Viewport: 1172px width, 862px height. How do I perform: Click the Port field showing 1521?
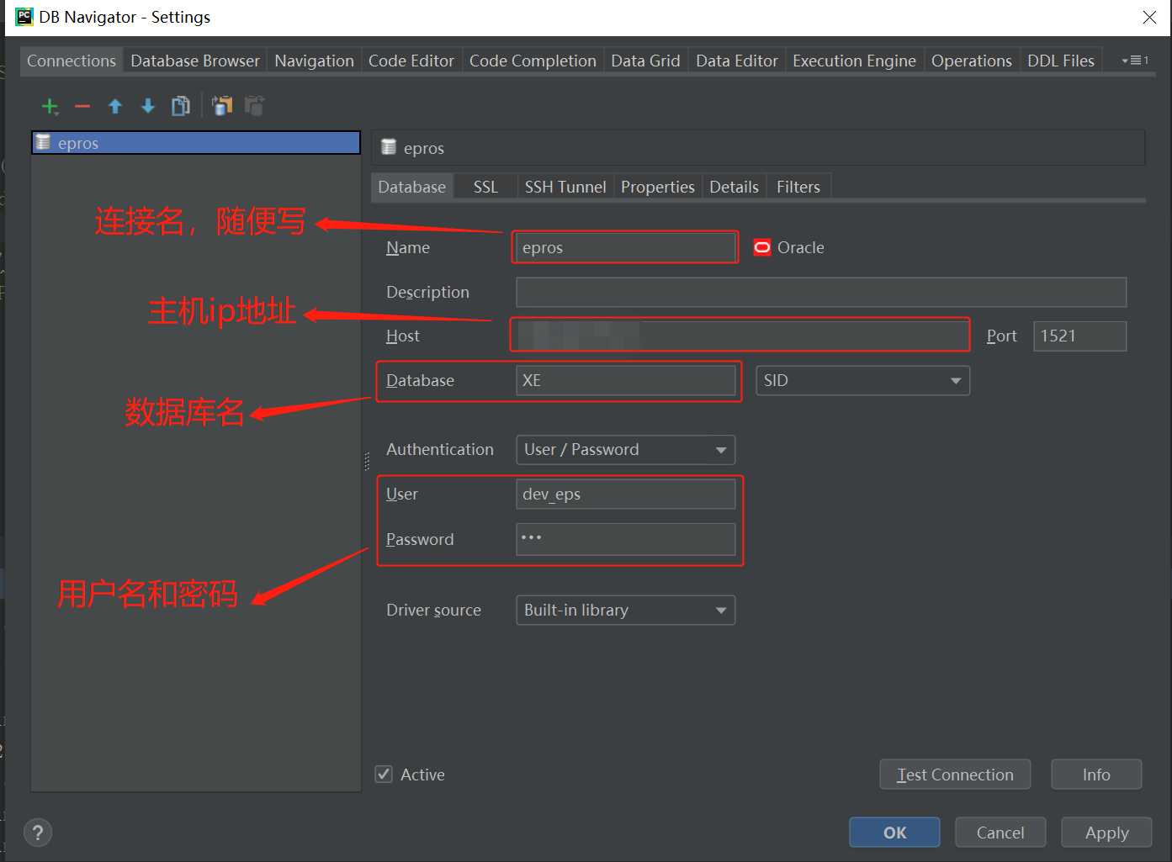[1080, 336]
